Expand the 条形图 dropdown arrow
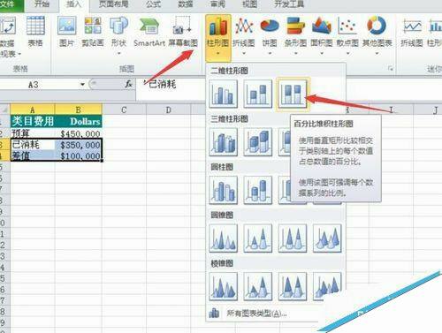This screenshot has width=442, height=333. [296, 53]
